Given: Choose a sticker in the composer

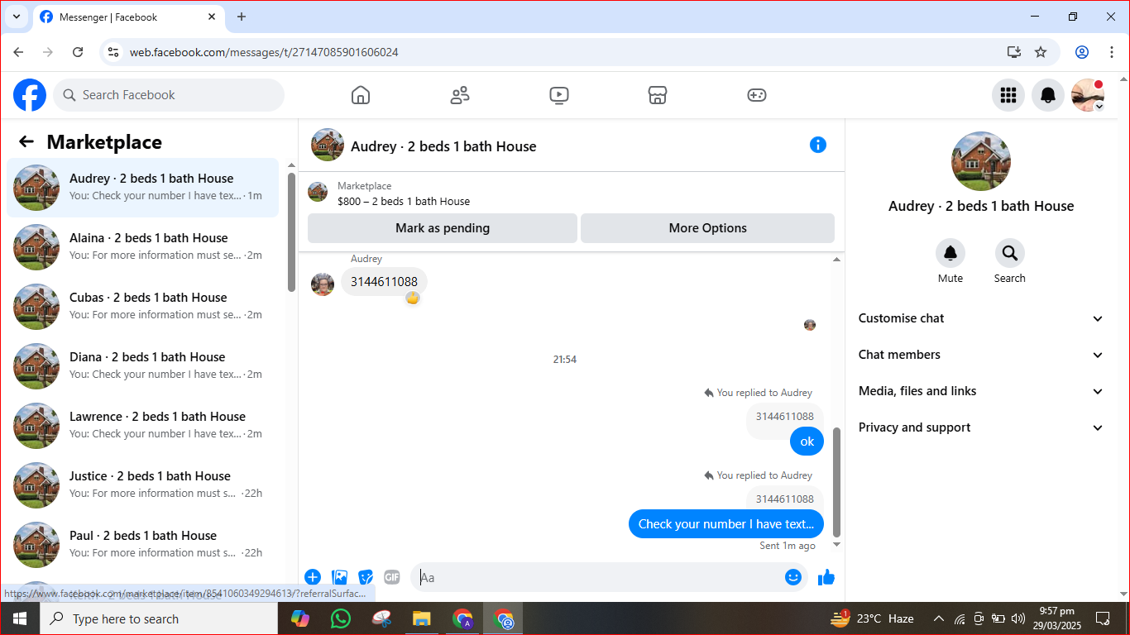Looking at the screenshot, I should pyautogui.click(x=366, y=577).
